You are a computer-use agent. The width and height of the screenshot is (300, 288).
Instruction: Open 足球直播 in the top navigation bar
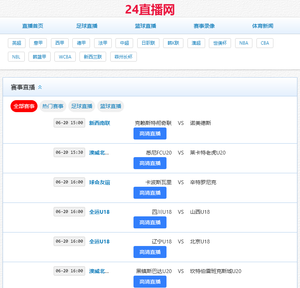(x=87, y=26)
